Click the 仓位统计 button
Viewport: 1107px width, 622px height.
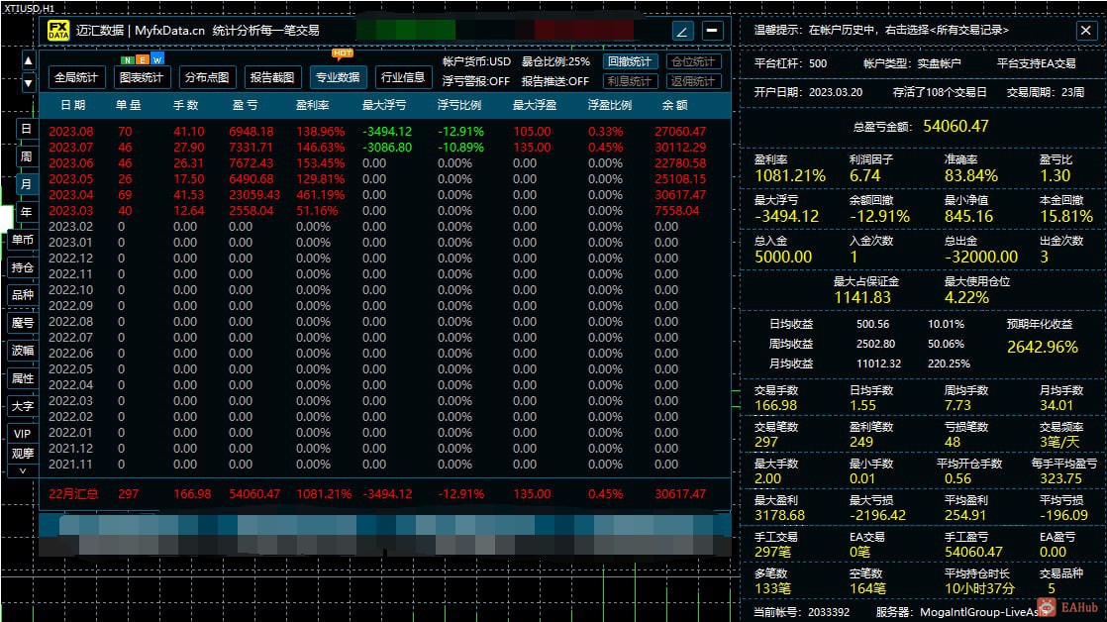point(692,61)
